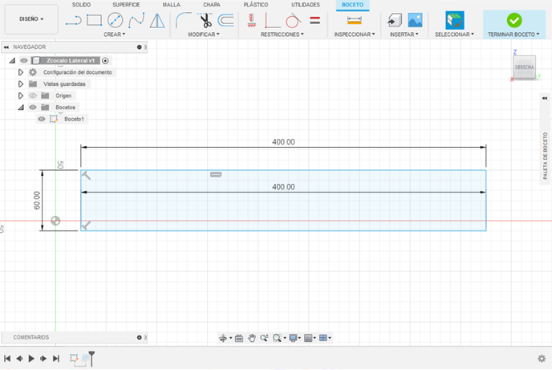Step timeline back one feature

(x=19, y=359)
